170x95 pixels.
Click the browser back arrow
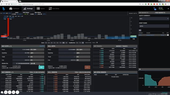tap(2, 4)
